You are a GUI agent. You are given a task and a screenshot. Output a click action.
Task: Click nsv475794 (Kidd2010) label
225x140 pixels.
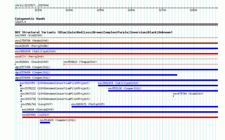click(188, 94)
